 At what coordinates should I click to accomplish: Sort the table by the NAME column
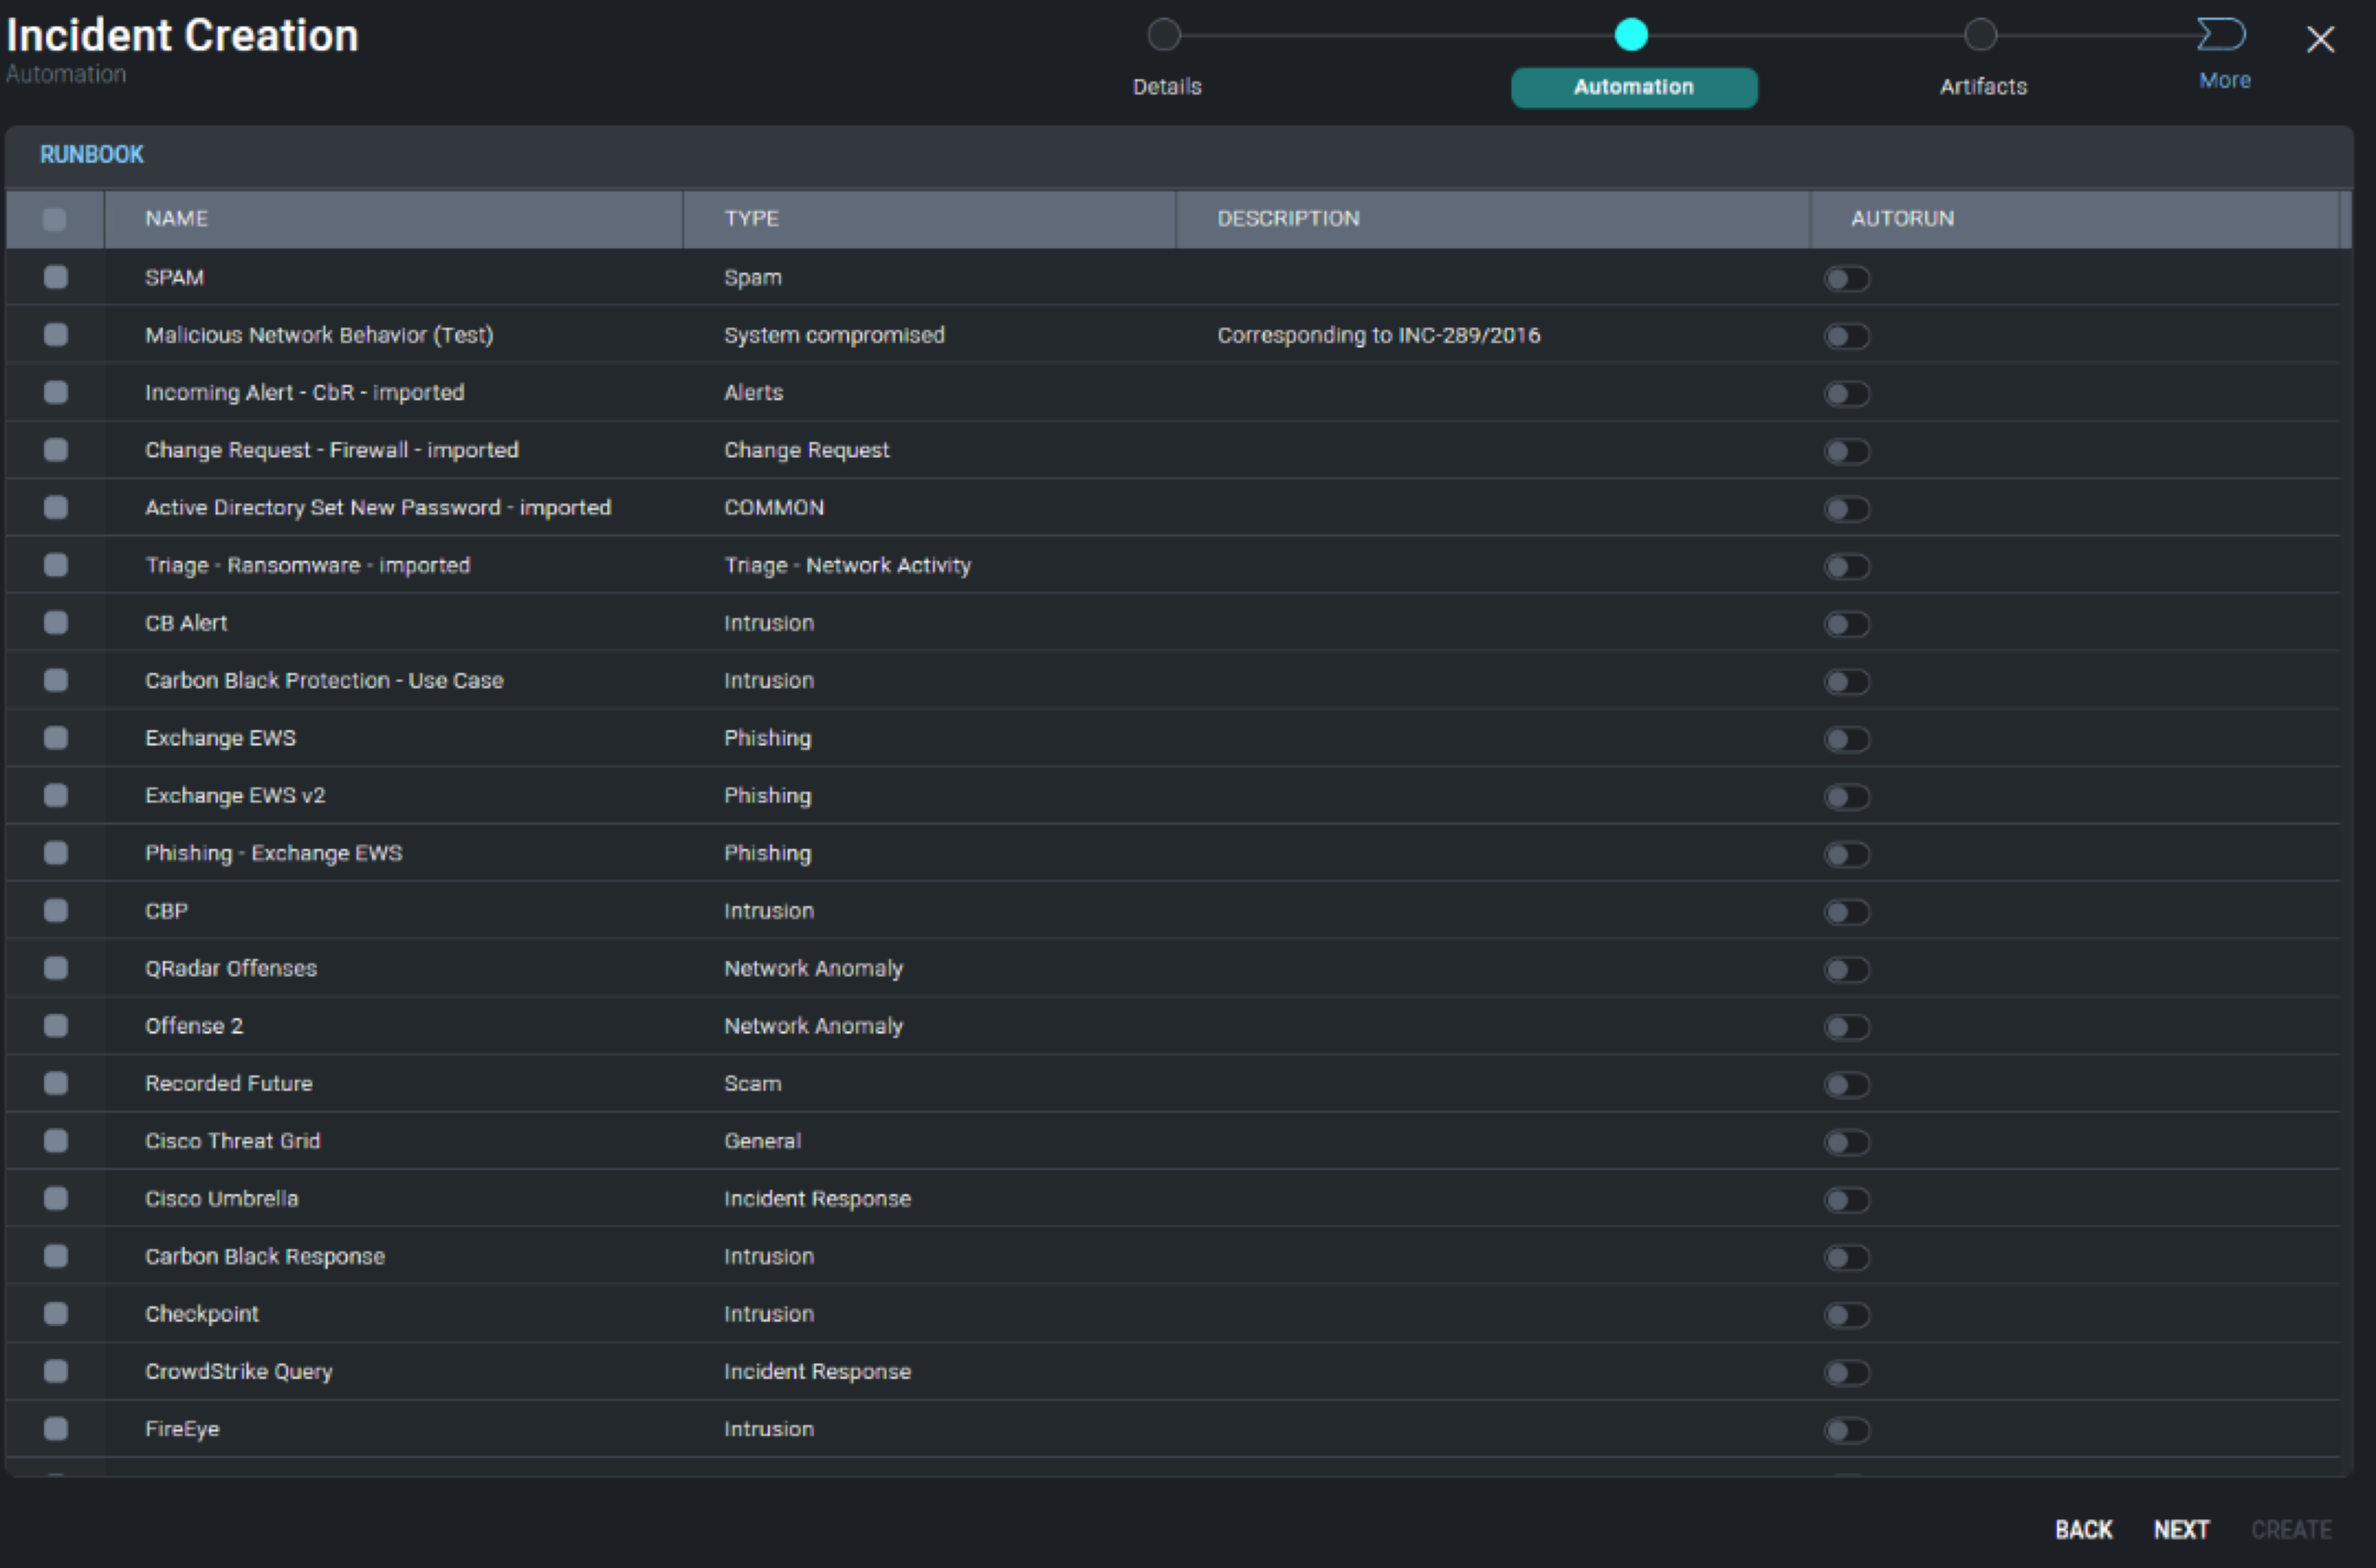point(175,218)
